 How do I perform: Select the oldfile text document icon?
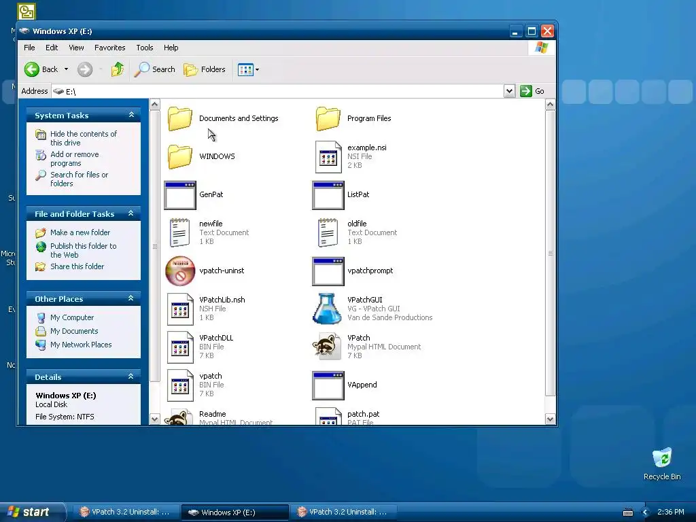point(328,232)
